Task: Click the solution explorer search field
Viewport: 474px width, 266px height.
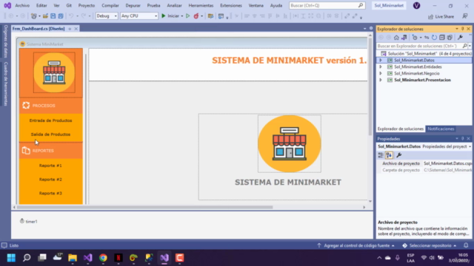Action: pyautogui.click(x=420, y=46)
